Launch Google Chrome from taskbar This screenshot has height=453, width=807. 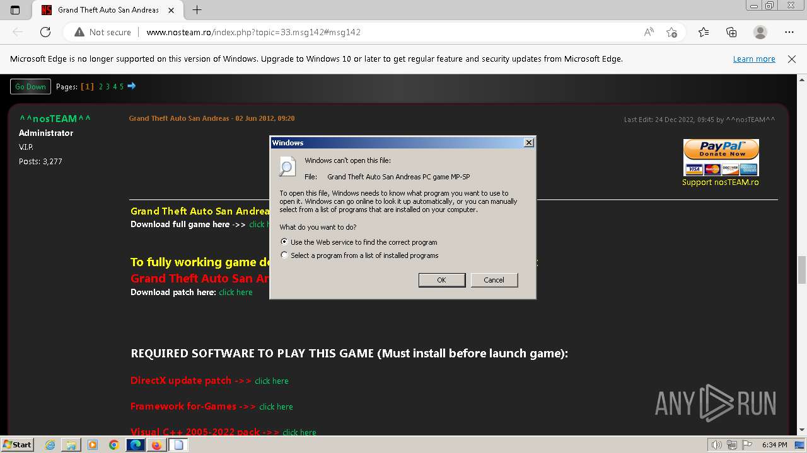113,445
